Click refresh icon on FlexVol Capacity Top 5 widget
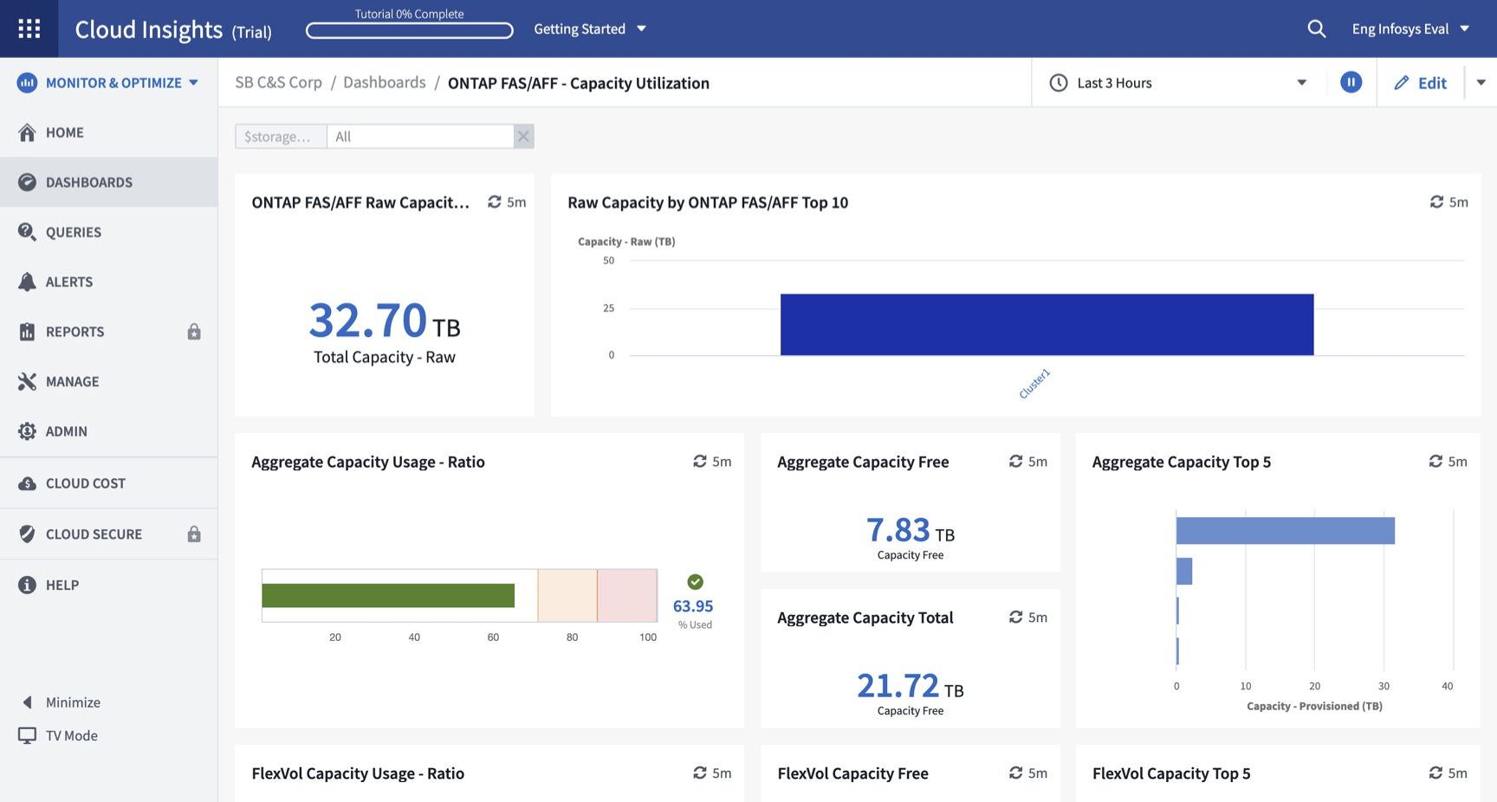This screenshot has width=1497, height=802. click(1435, 773)
